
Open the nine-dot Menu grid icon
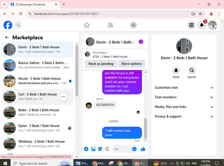pyautogui.click(x=191, y=25)
